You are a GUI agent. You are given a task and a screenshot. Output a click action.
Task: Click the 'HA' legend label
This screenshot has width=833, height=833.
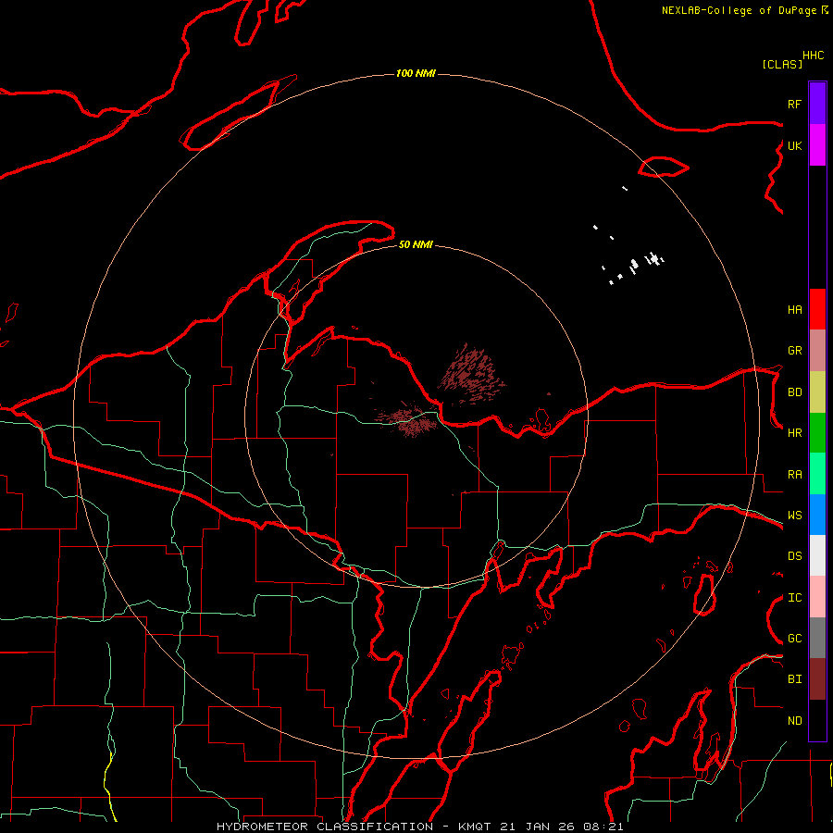click(x=795, y=309)
